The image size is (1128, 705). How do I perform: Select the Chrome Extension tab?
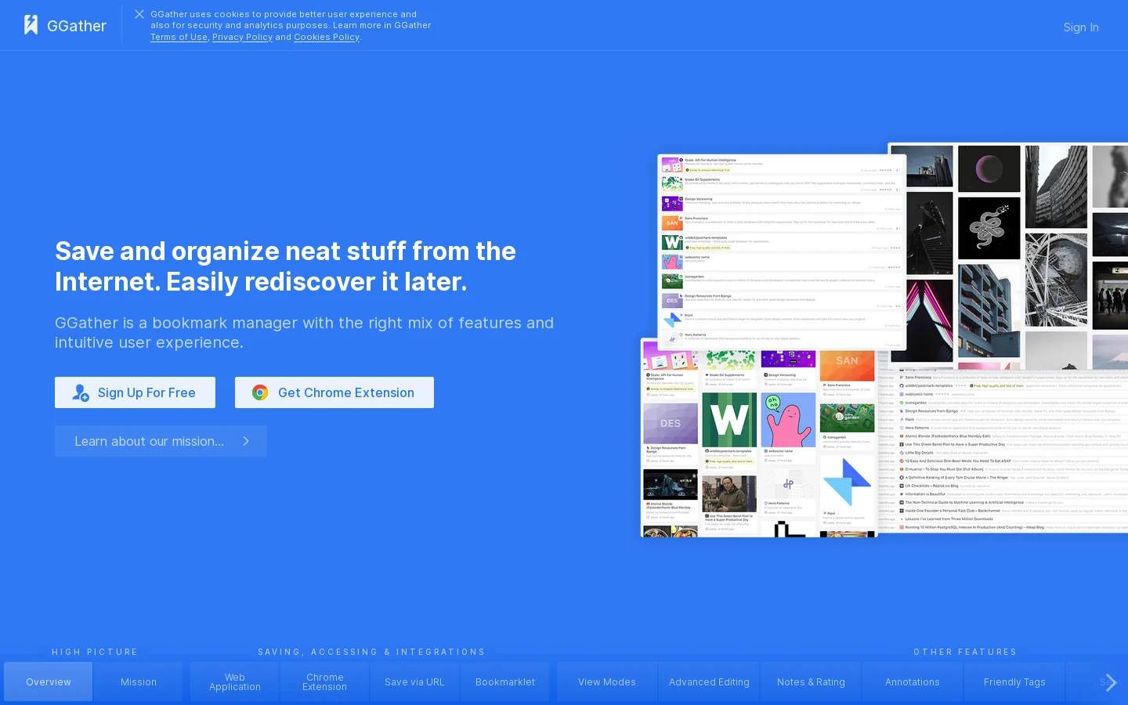pyautogui.click(x=325, y=682)
